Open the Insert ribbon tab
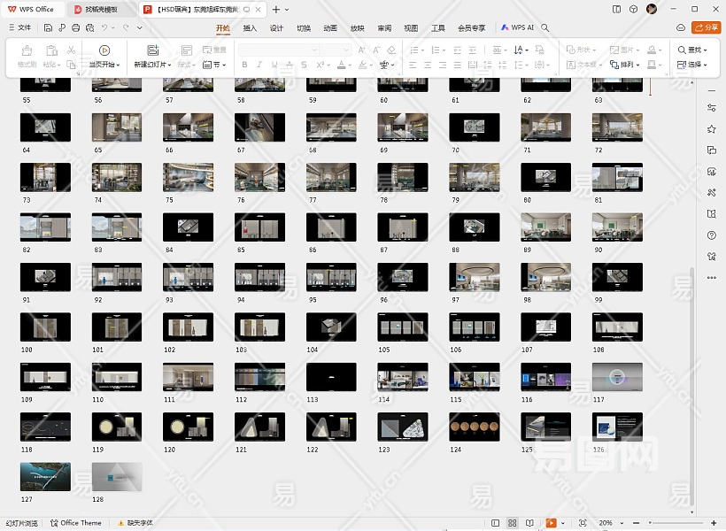 click(x=250, y=27)
